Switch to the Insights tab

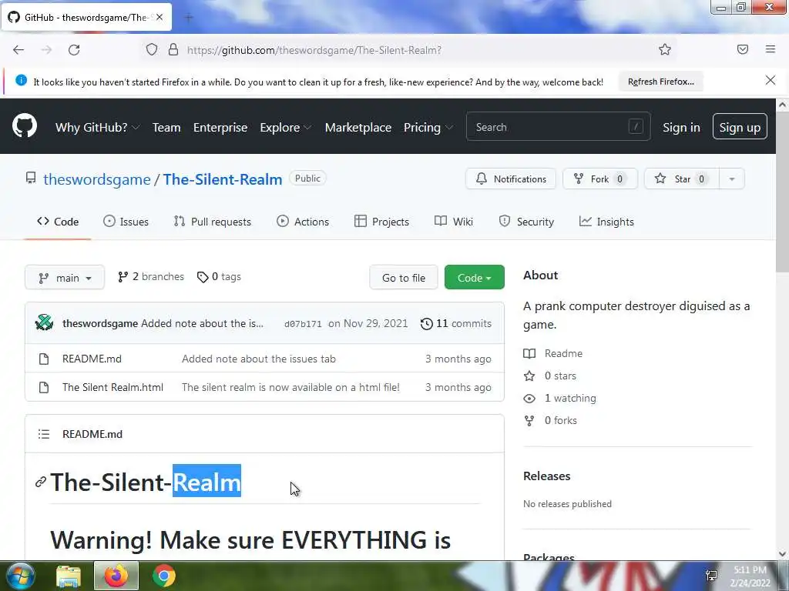tap(607, 222)
